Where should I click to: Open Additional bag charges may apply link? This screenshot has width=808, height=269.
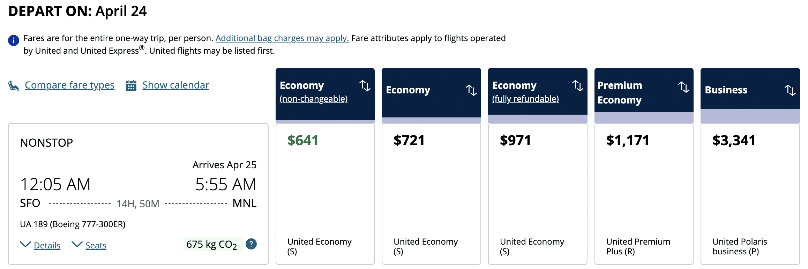click(x=282, y=38)
